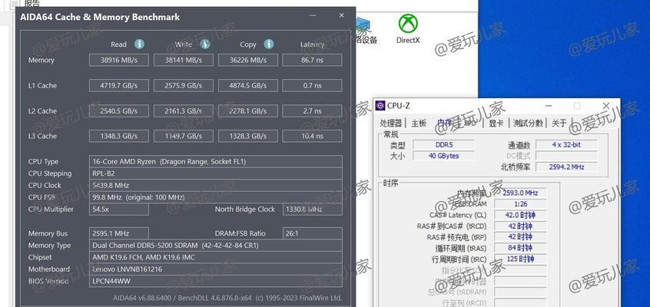Click the tRC value 125 时钟 in CPU-Z
650x307 pixels.
click(520, 259)
